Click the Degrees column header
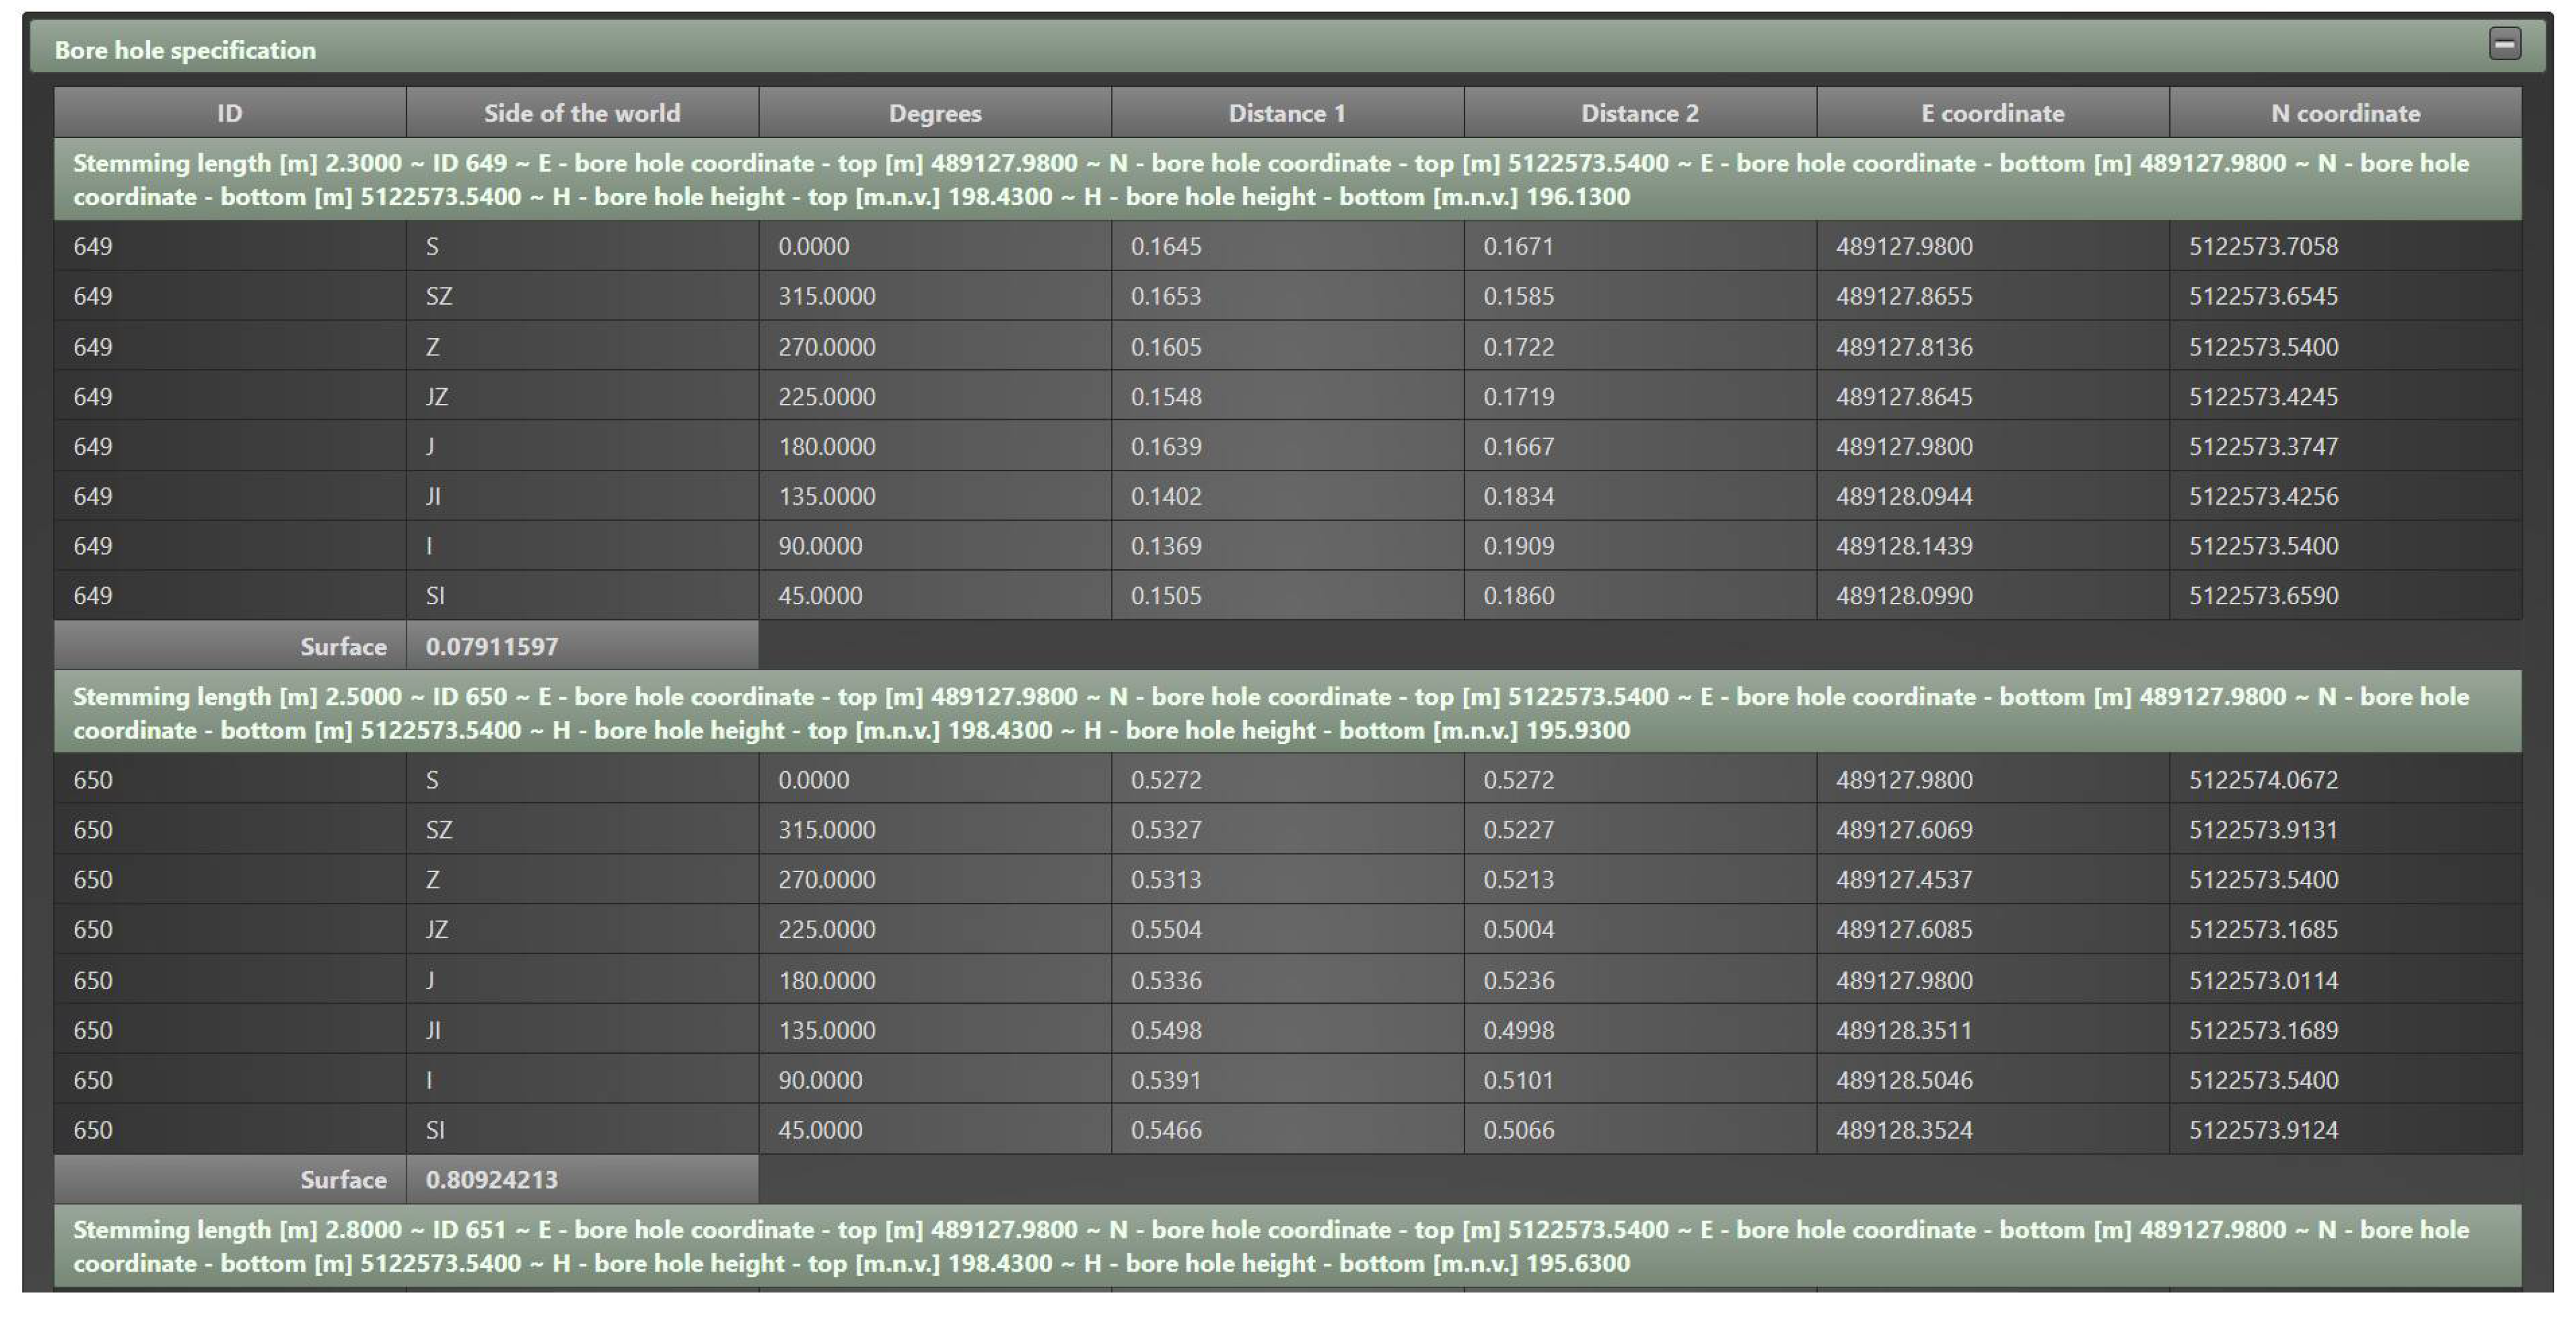This screenshot has height=1321, width=2576. tap(934, 113)
